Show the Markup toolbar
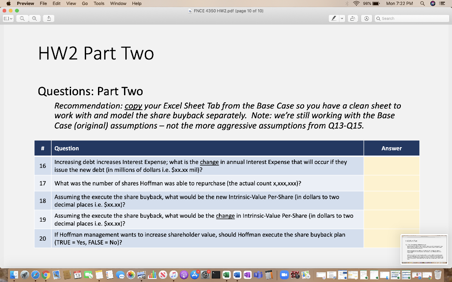This screenshot has width=452, height=282. pyautogui.click(x=367, y=19)
